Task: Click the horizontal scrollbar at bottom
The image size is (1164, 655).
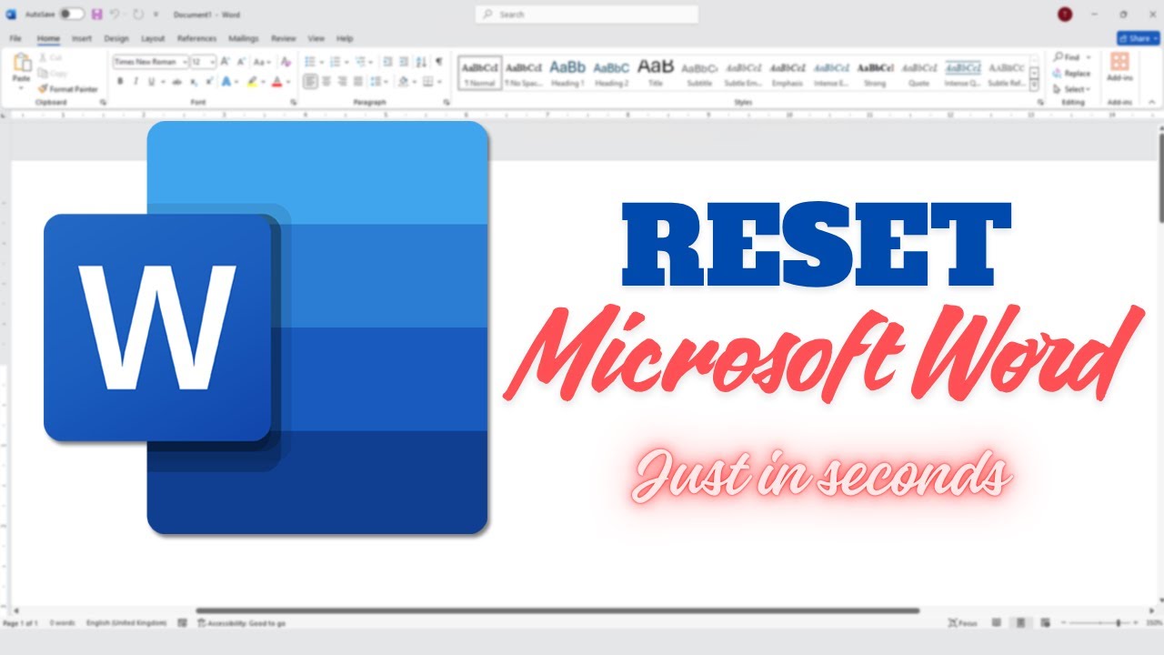Action: (x=557, y=610)
